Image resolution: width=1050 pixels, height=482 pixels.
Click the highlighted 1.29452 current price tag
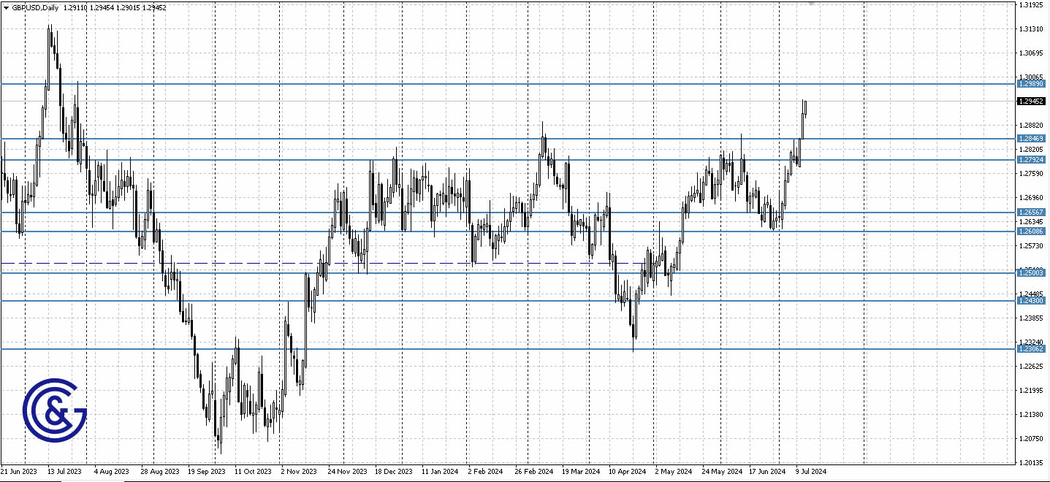pos(1032,102)
